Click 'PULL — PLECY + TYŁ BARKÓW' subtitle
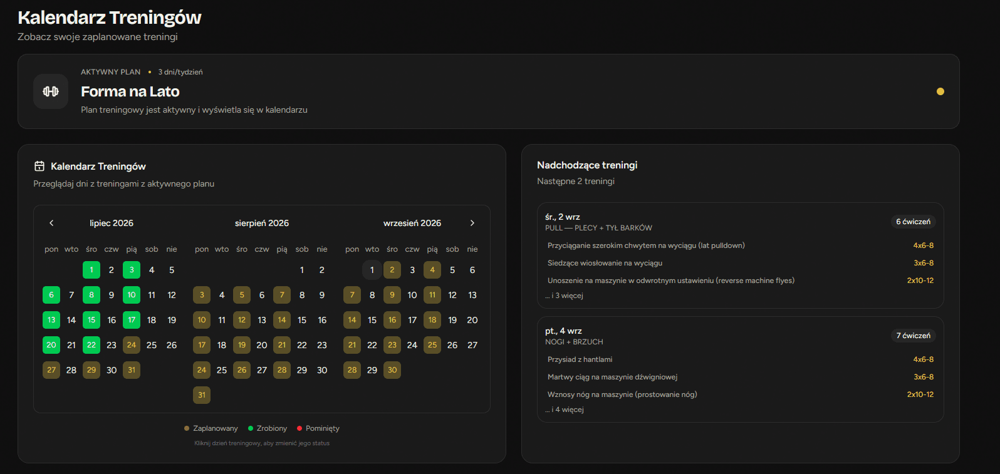 coord(598,228)
